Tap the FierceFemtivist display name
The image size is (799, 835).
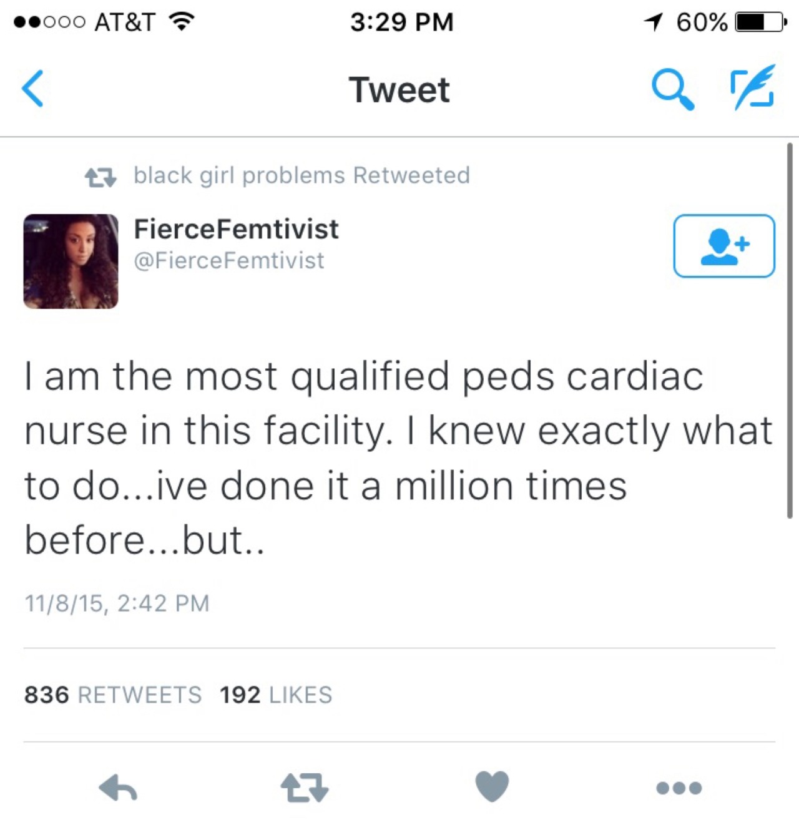[x=236, y=229]
